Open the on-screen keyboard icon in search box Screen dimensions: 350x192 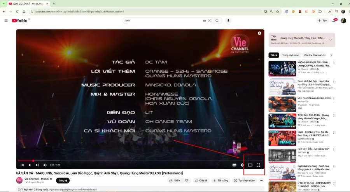(x=204, y=21)
